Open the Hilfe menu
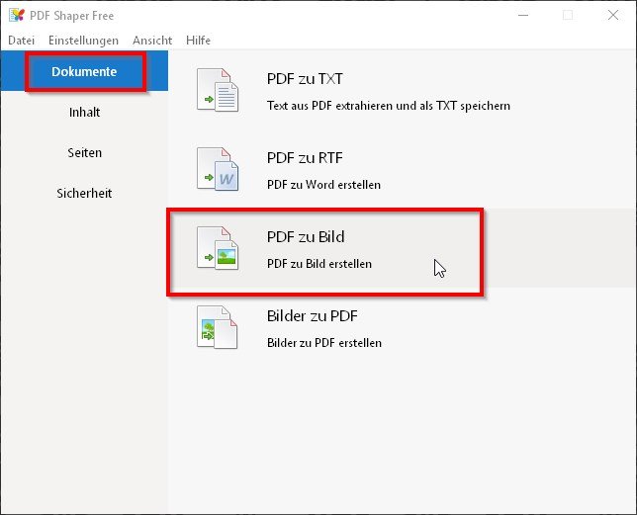Screen dimensions: 637x515 [x=198, y=41]
